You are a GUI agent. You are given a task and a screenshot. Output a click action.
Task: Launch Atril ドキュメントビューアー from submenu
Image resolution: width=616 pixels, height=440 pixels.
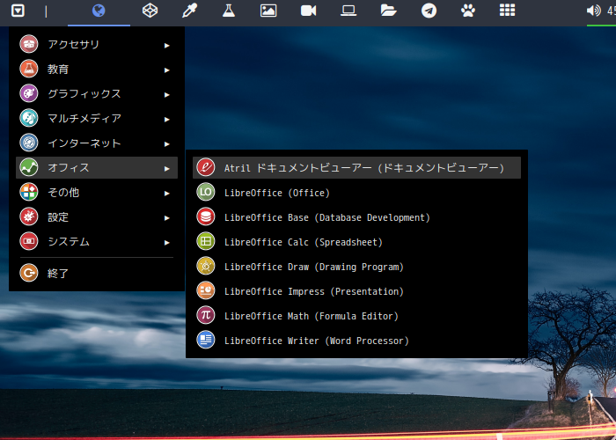pos(356,167)
